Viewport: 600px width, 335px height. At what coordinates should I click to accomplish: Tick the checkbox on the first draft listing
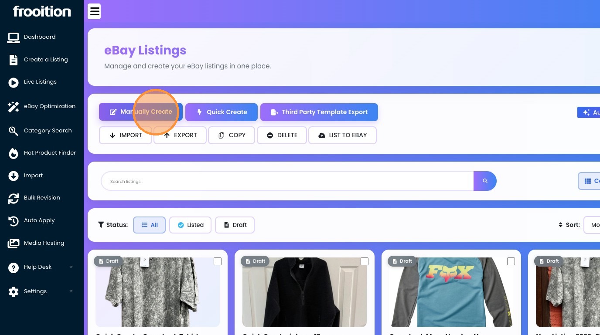pyautogui.click(x=218, y=261)
